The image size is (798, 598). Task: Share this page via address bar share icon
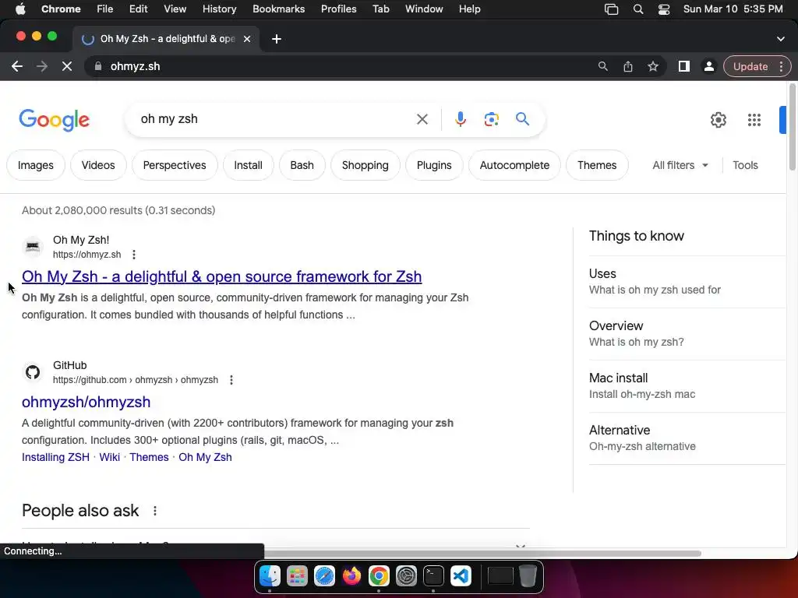(x=628, y=66)
